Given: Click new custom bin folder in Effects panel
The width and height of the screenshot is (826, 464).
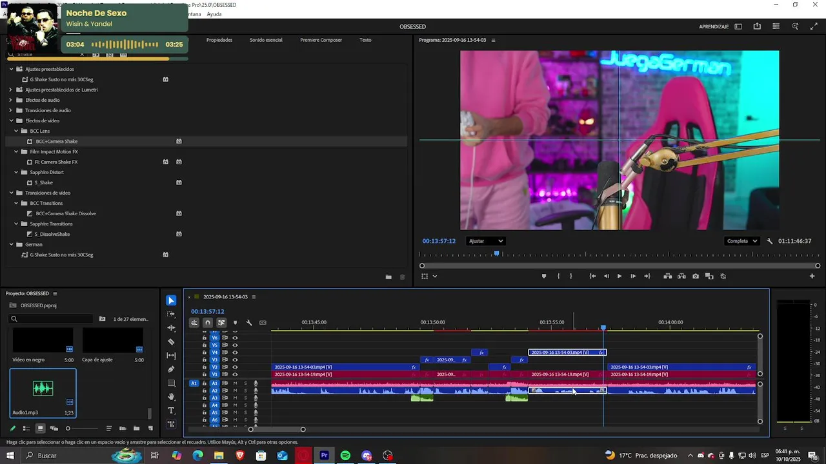Looking at the screenshot, I should coord(388,277).
